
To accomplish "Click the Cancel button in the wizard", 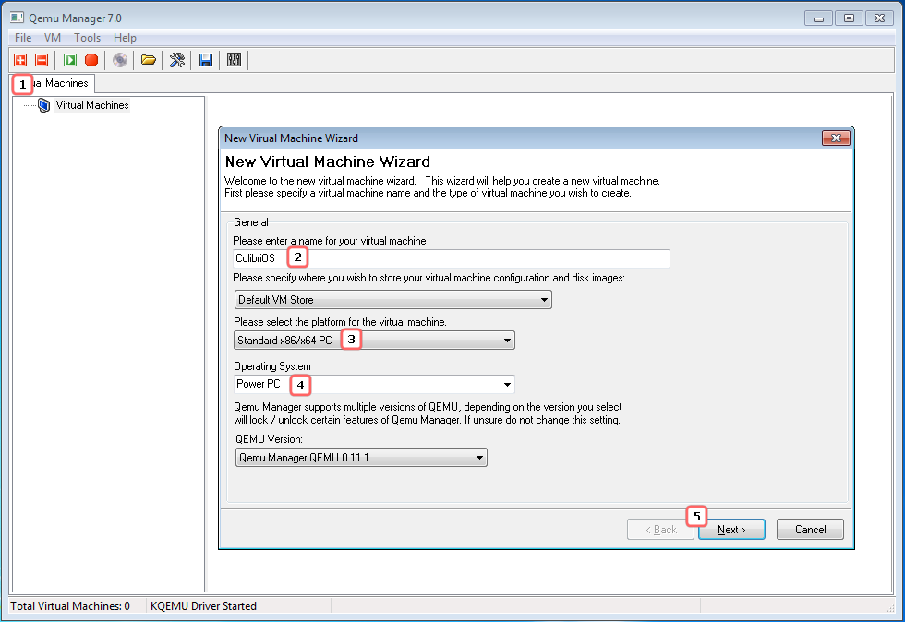I will click(811, 530).
